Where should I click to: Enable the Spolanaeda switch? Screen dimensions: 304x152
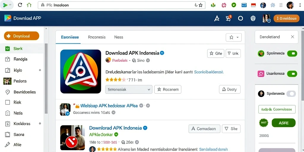click(x=291, y=94)
